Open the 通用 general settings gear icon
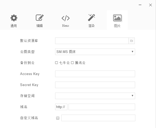Image resolution: width=156 pixels, height=128 pixels. (x=14, y=18)
